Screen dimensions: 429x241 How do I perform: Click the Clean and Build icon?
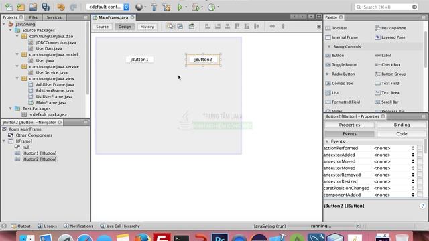click(x=166, y=7)
